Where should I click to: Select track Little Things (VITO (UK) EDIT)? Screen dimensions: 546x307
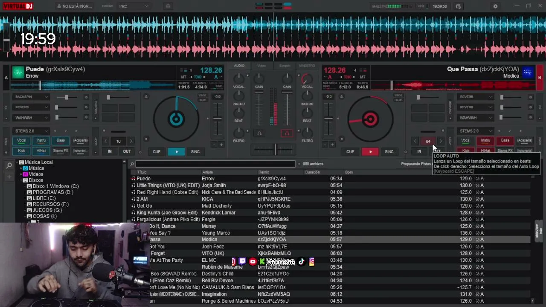[x=331, y=185]
